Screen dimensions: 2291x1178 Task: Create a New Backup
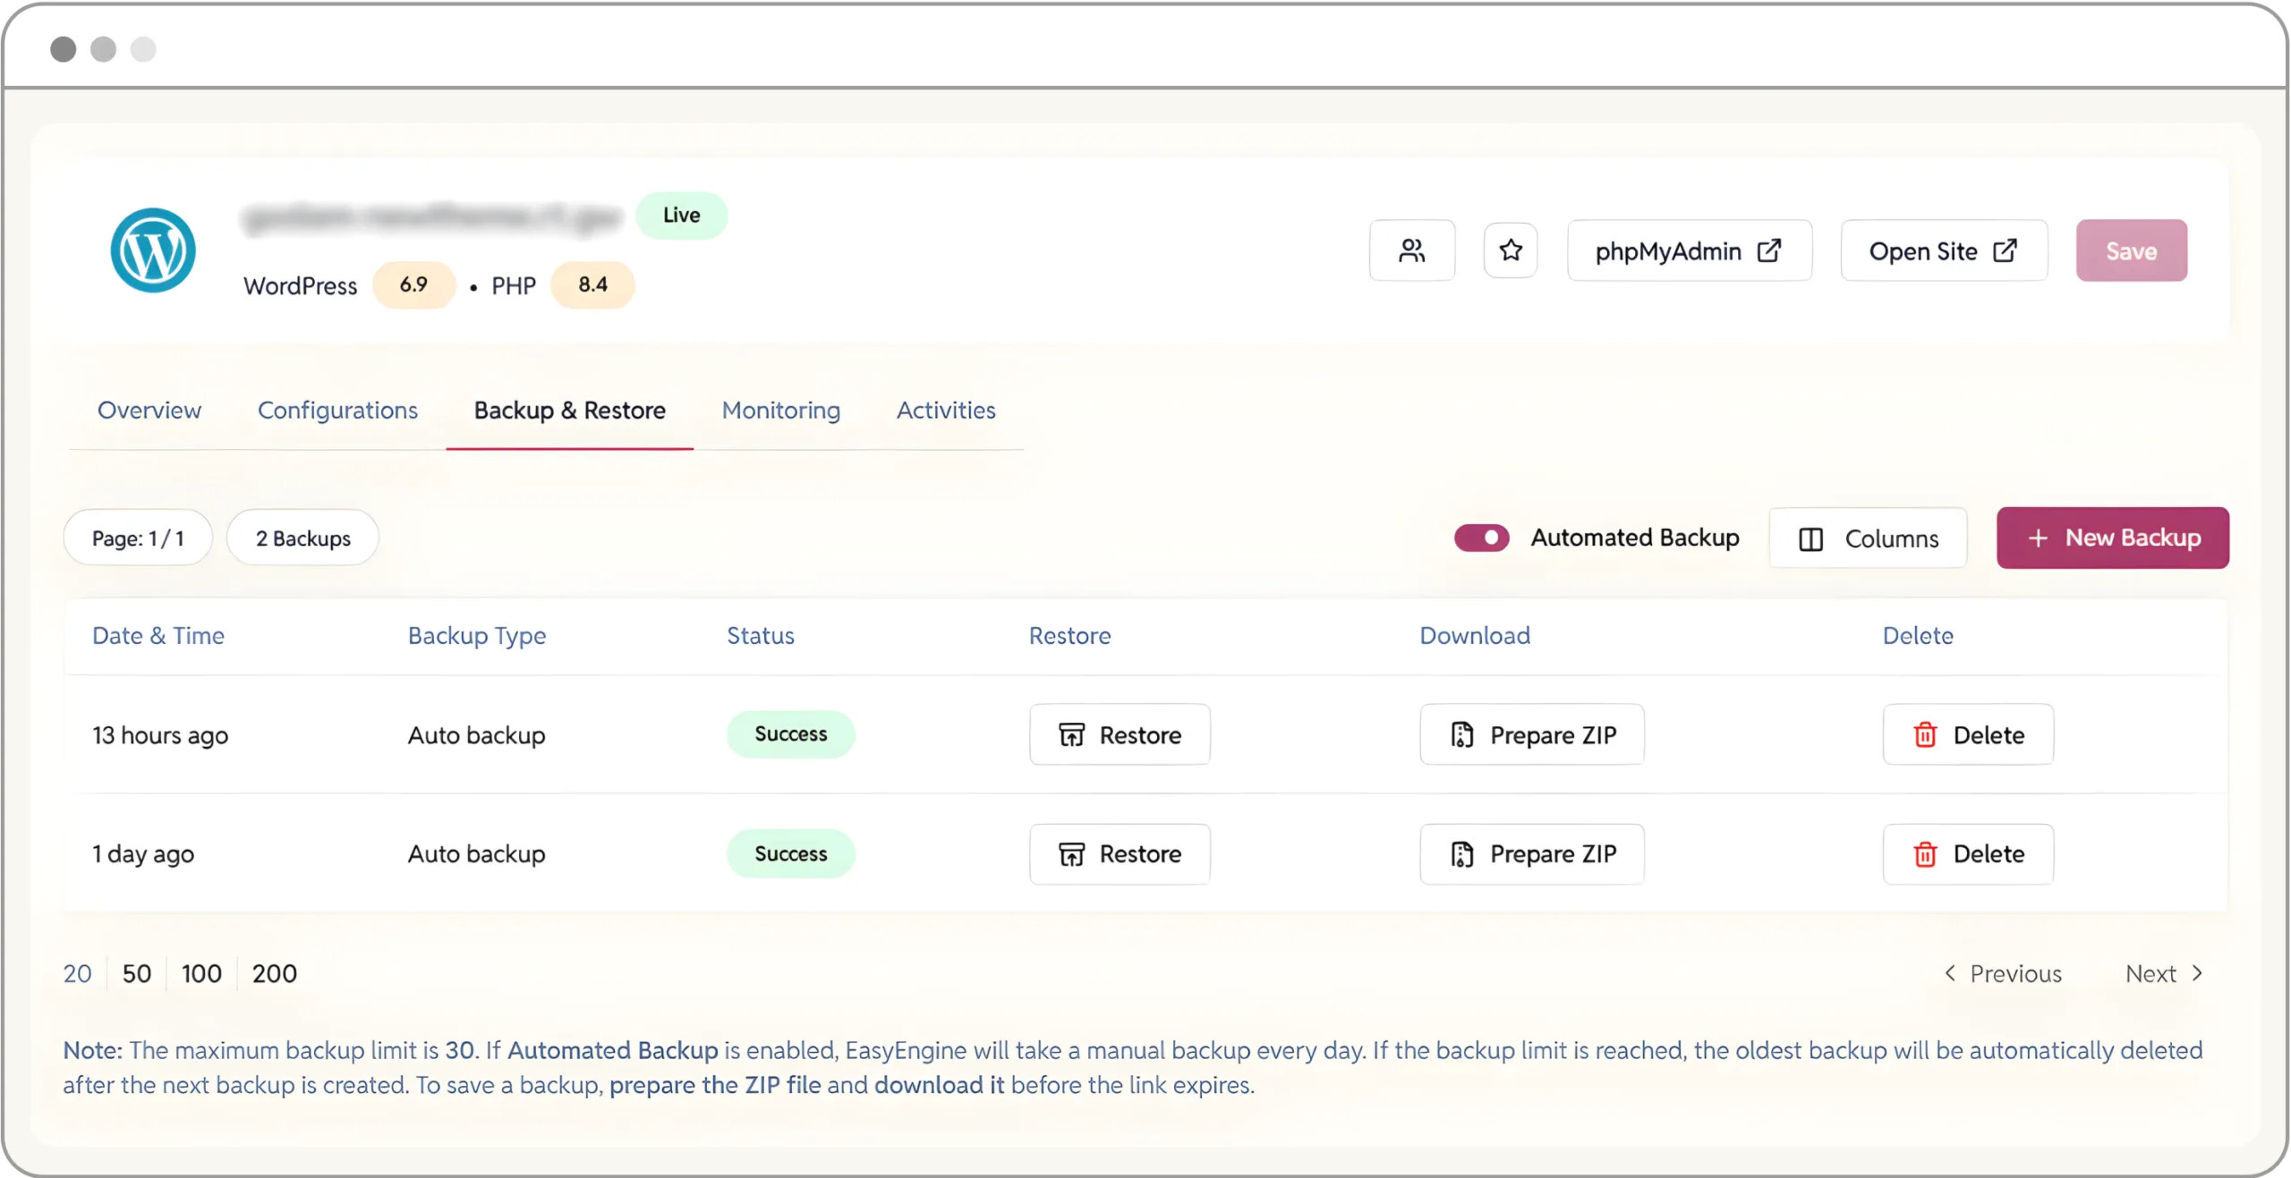pos(2113,538)
